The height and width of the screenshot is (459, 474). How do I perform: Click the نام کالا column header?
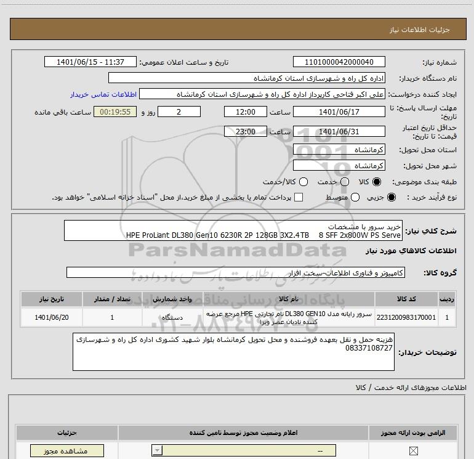click(289, 299)
